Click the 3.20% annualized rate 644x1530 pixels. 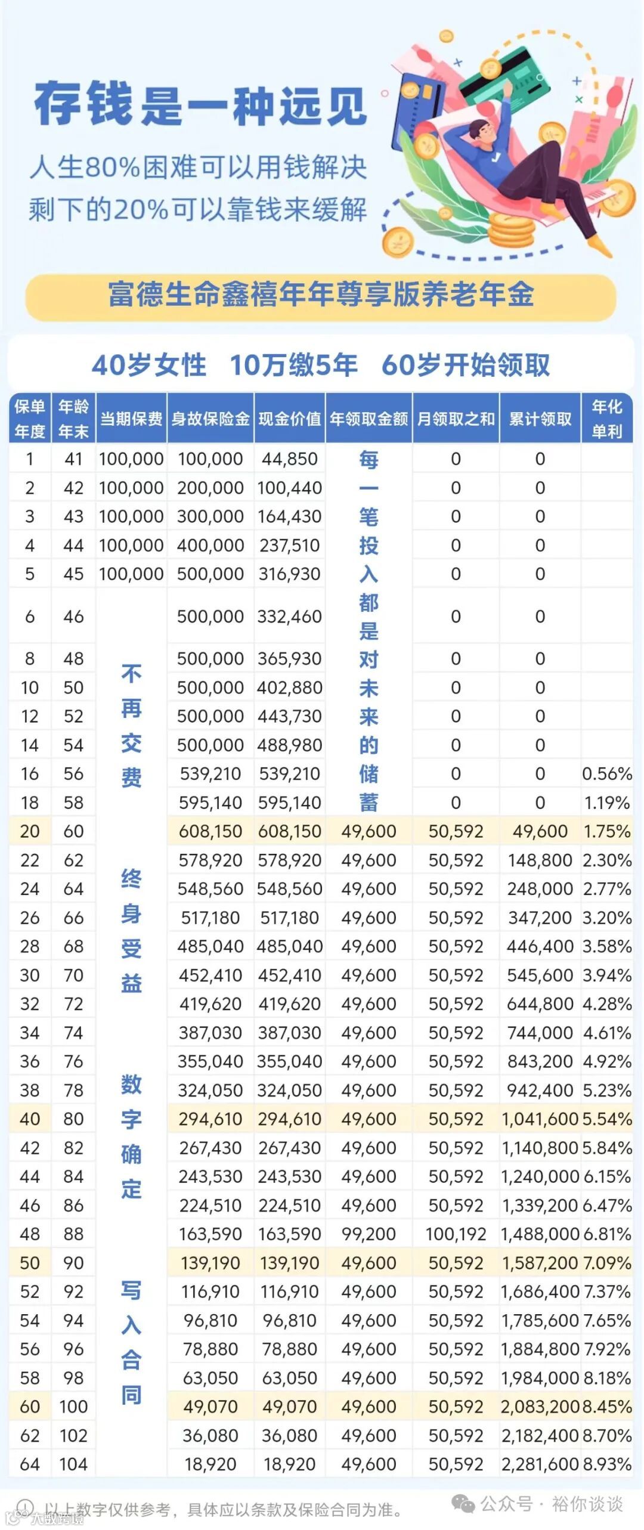point(607,918)
